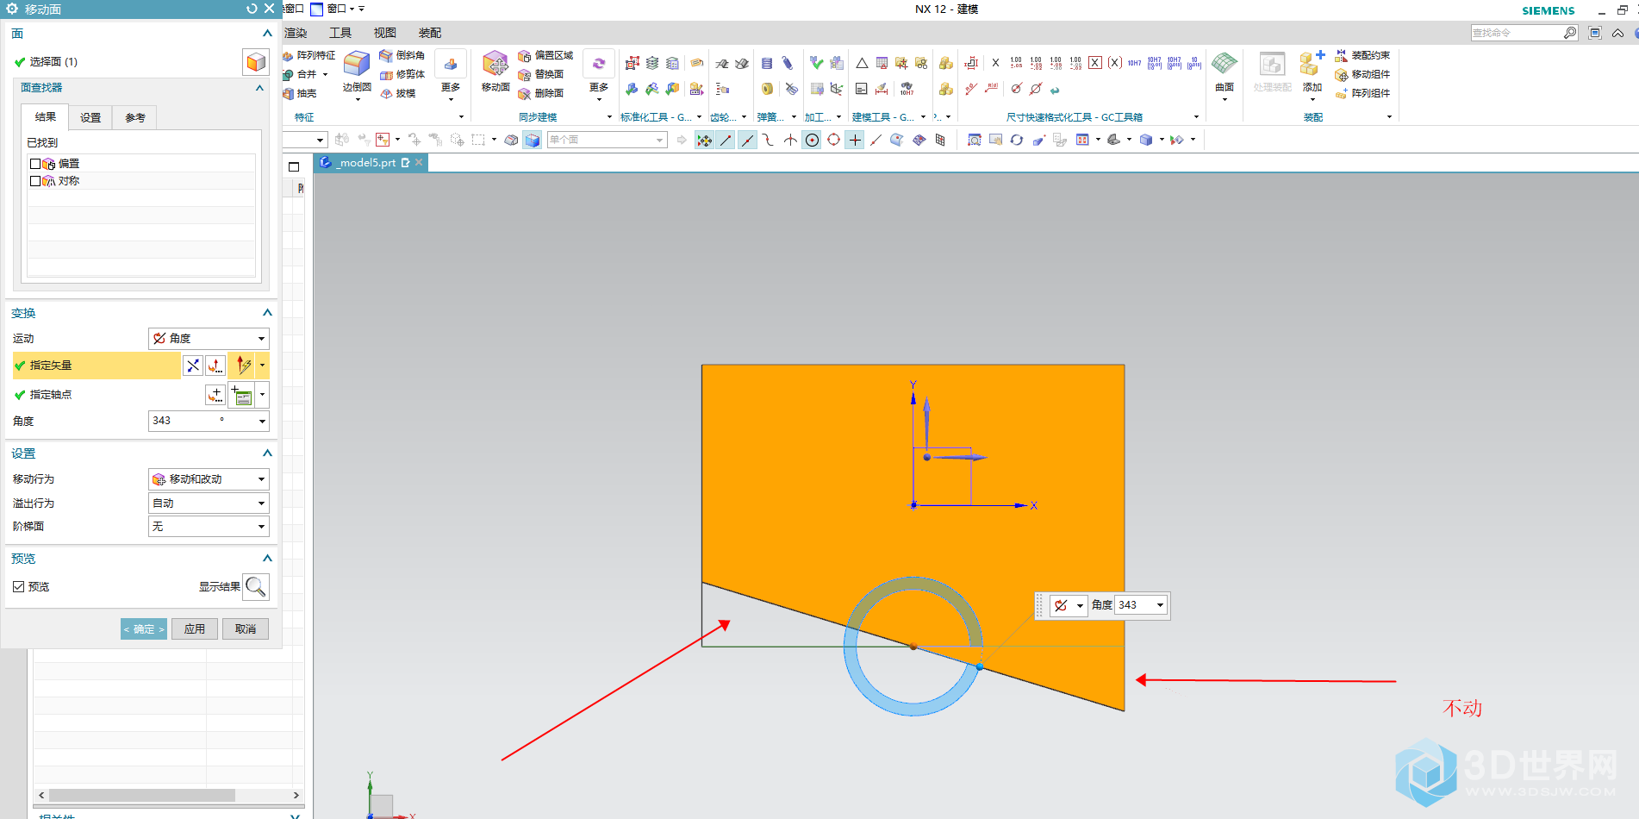The height and width of the screenshot is (819, 1639).
Task: Click 更多 under the 同步建模 group
Action: click(599, 76)
